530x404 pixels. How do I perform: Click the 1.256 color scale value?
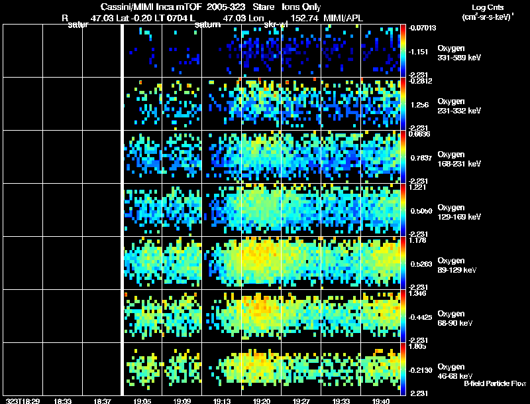[419, 105]
